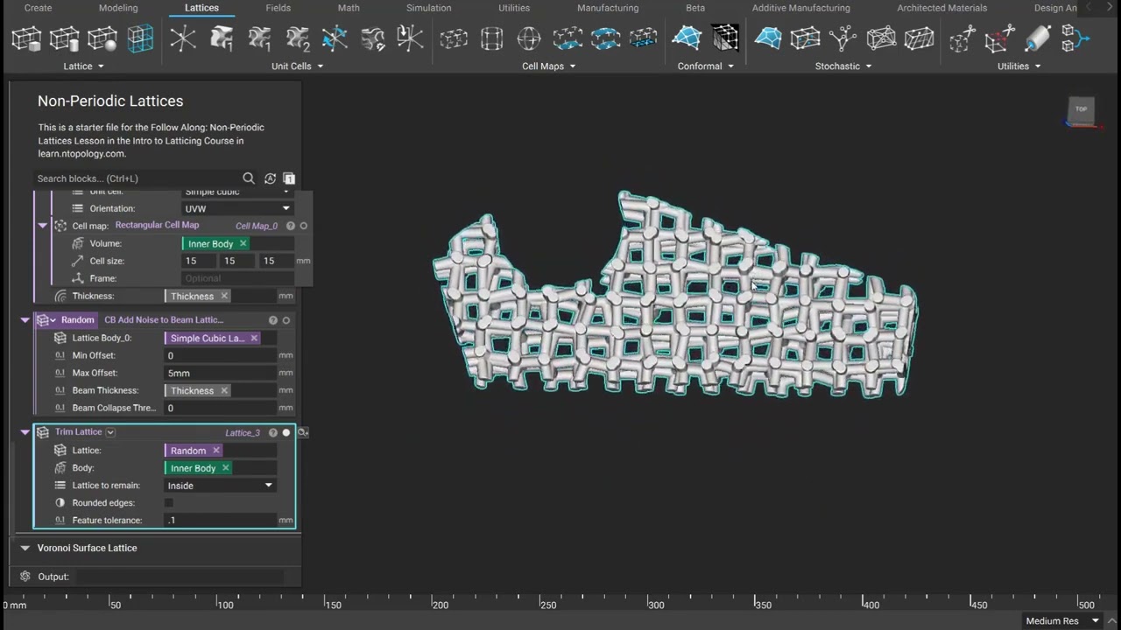The image size is (1121, 630).
Task: Click the TOP view cube
Action: (x=1081, y=110)
